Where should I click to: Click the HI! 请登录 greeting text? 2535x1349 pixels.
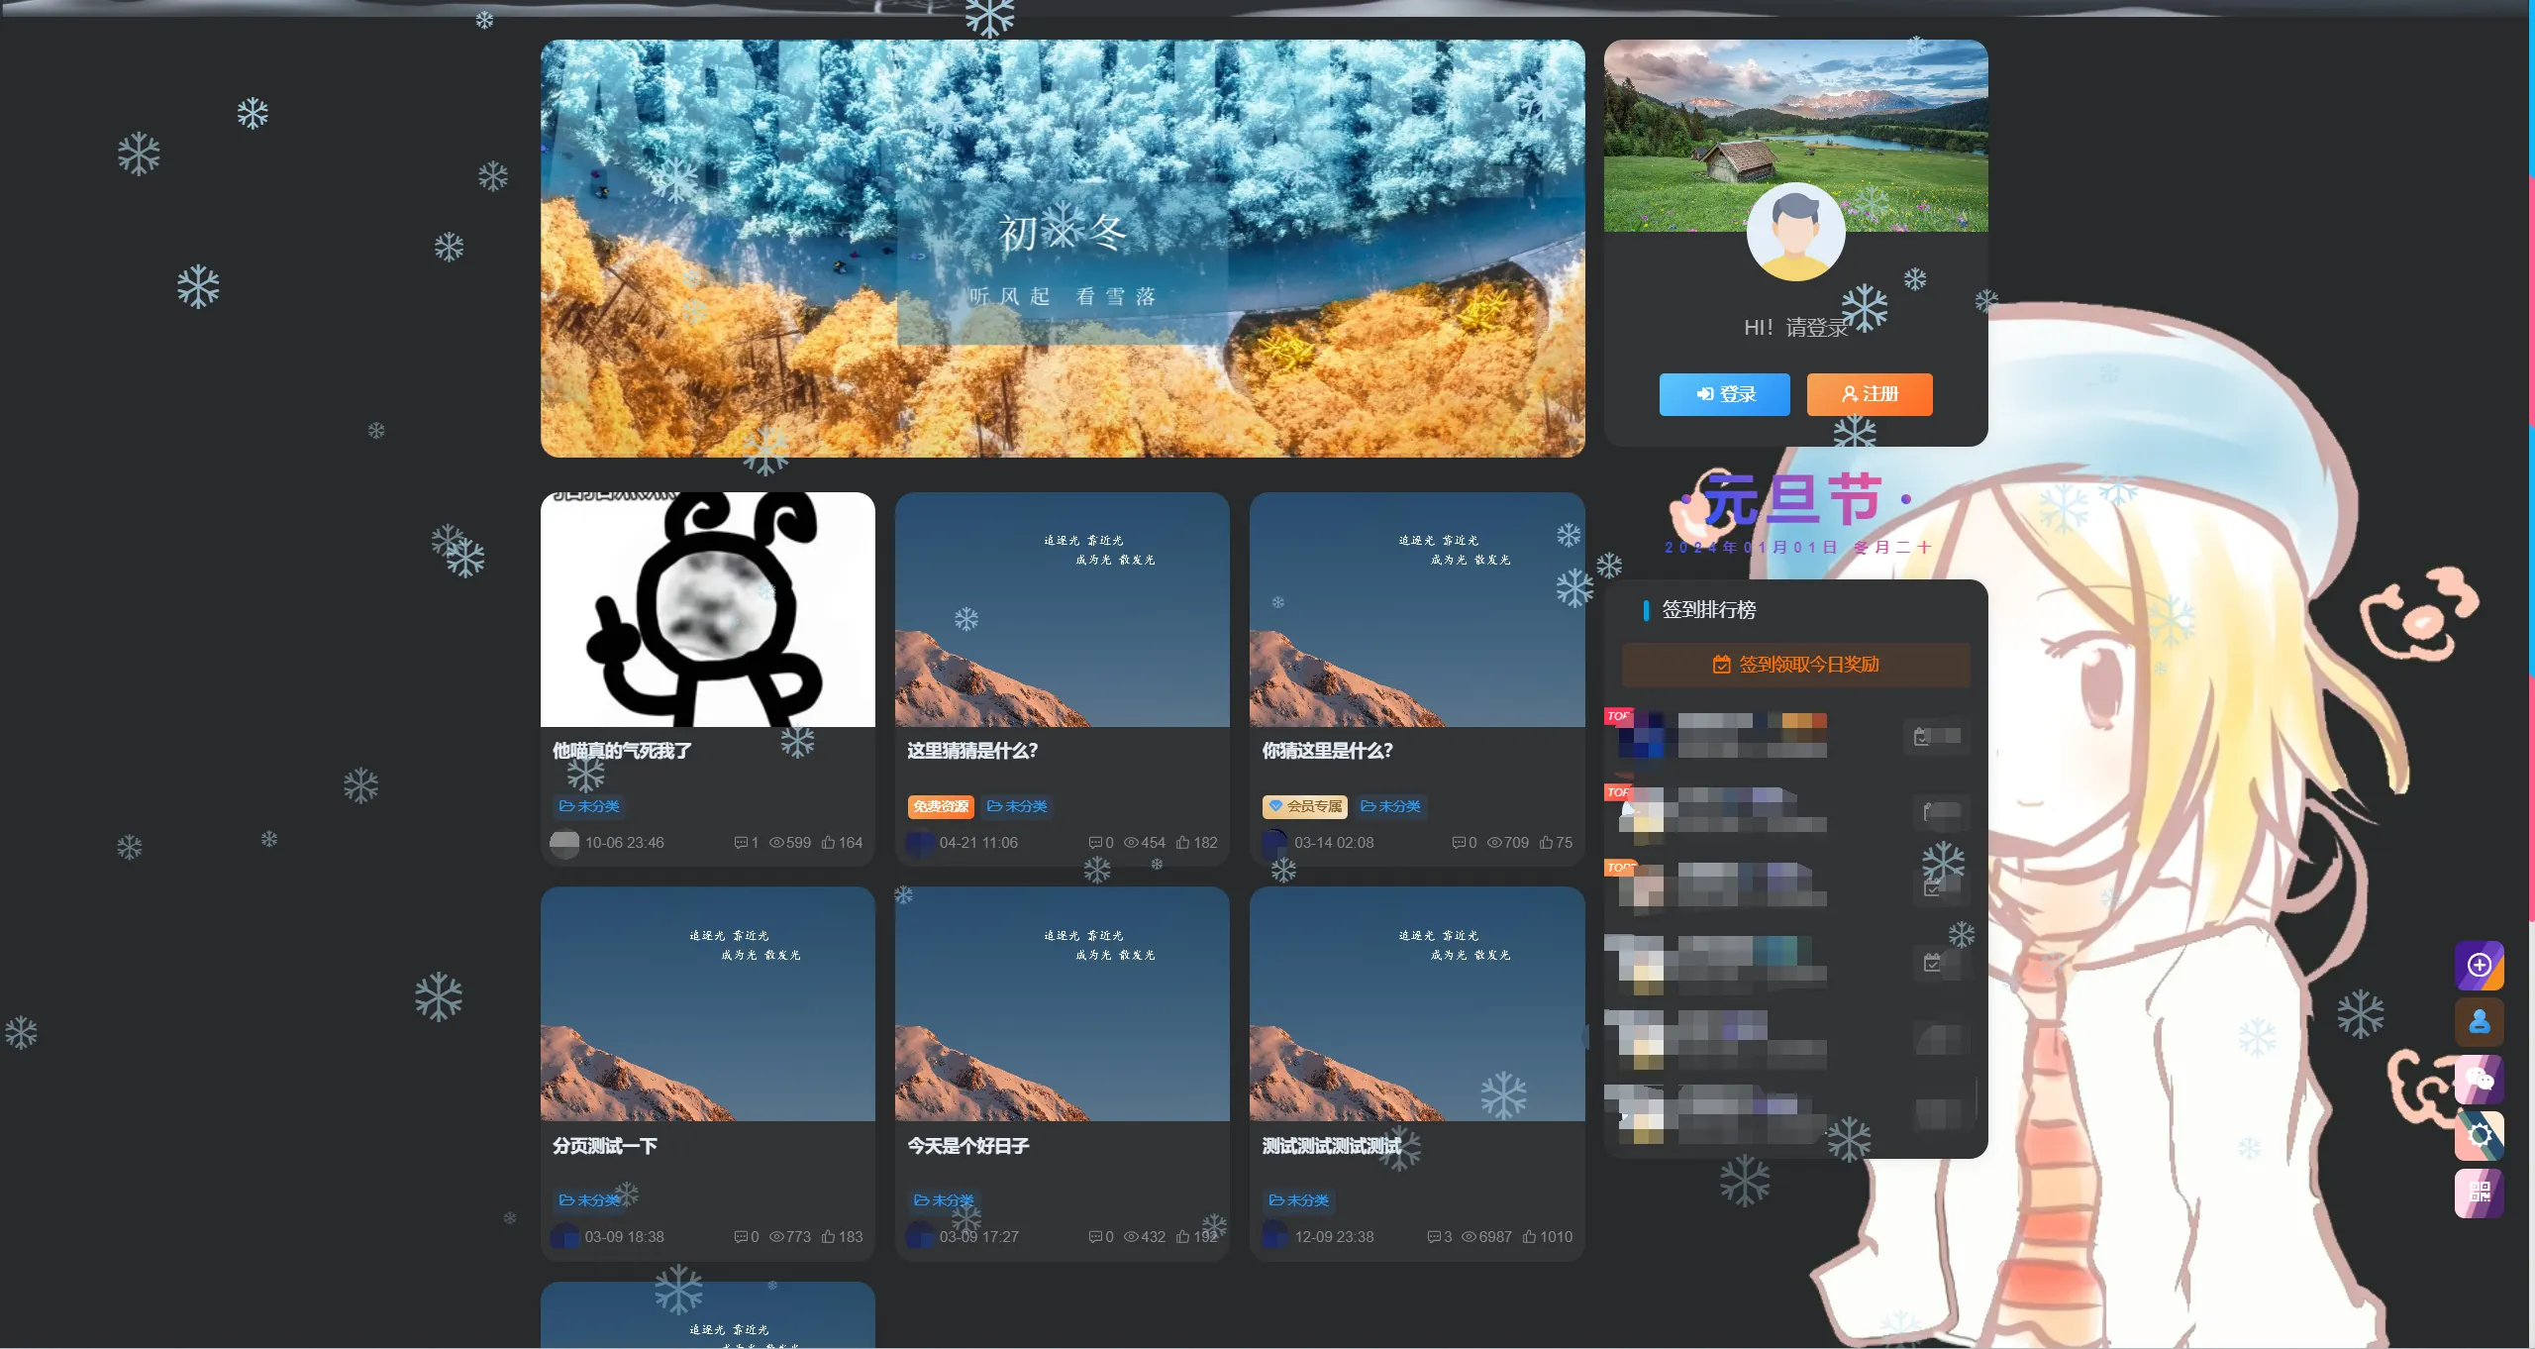pyautogui.click(x=1795, y=328)
